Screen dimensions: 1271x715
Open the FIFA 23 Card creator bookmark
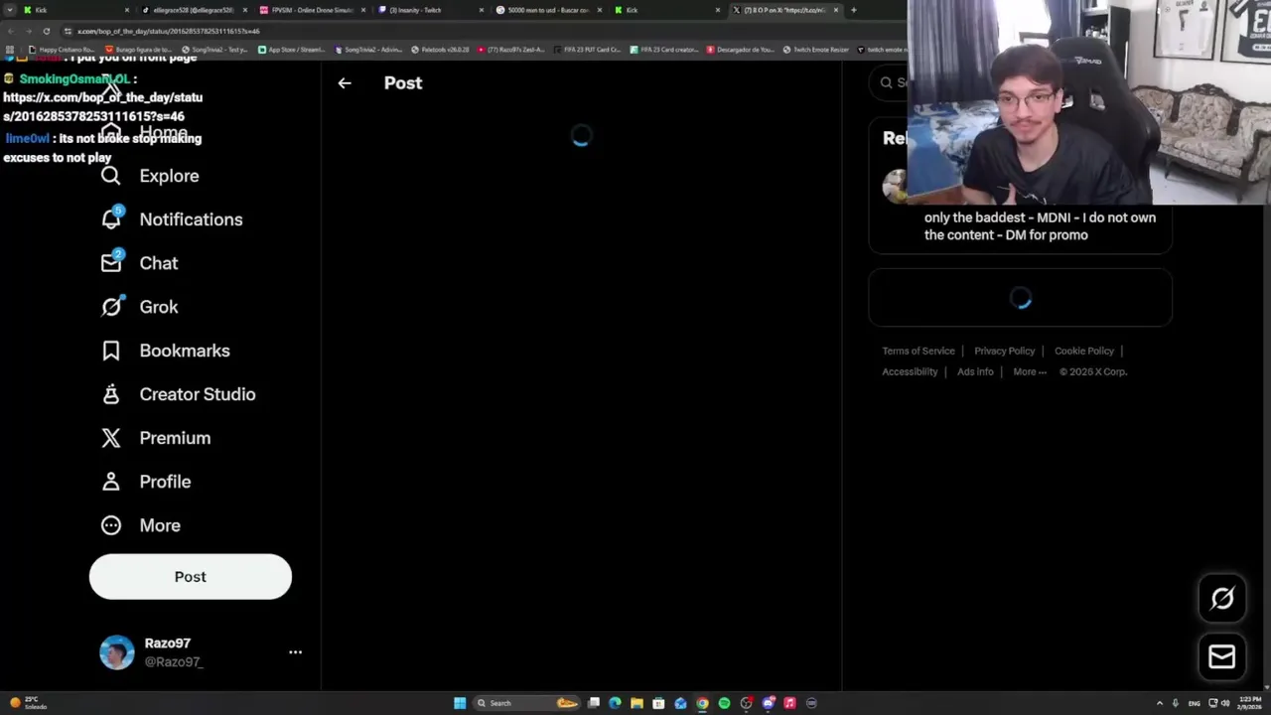665,50
